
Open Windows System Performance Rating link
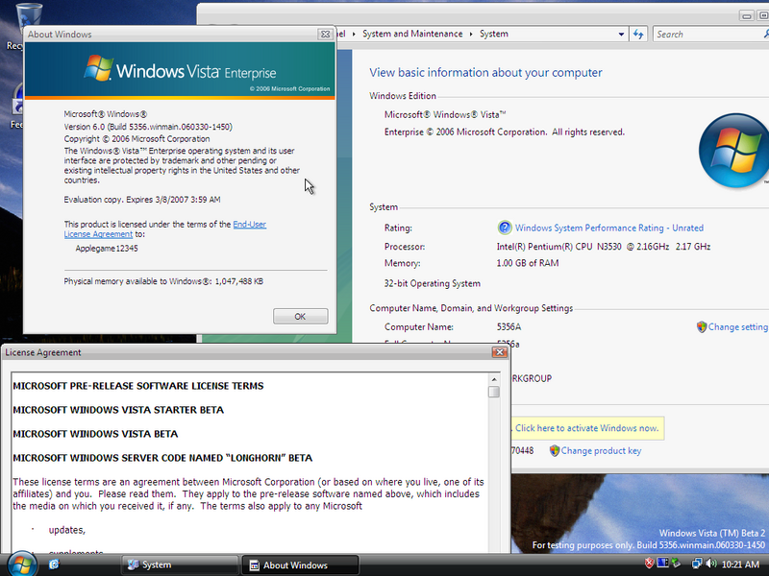tap(609, 228)
